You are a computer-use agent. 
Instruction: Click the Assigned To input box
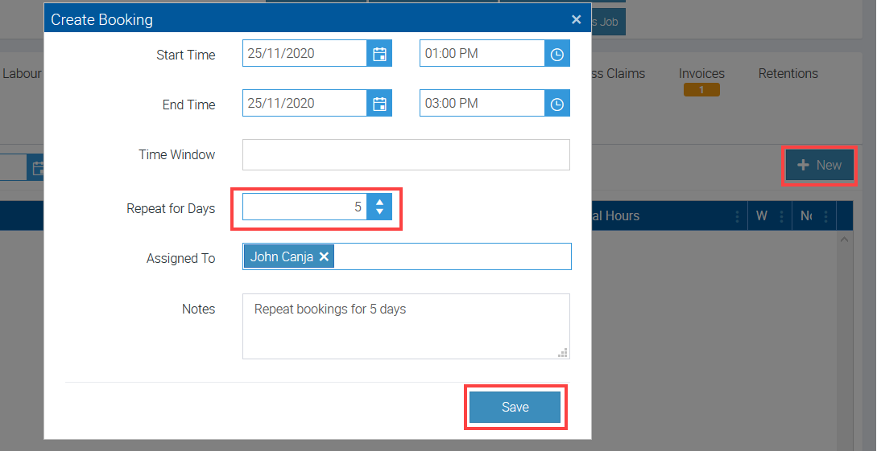451,257
